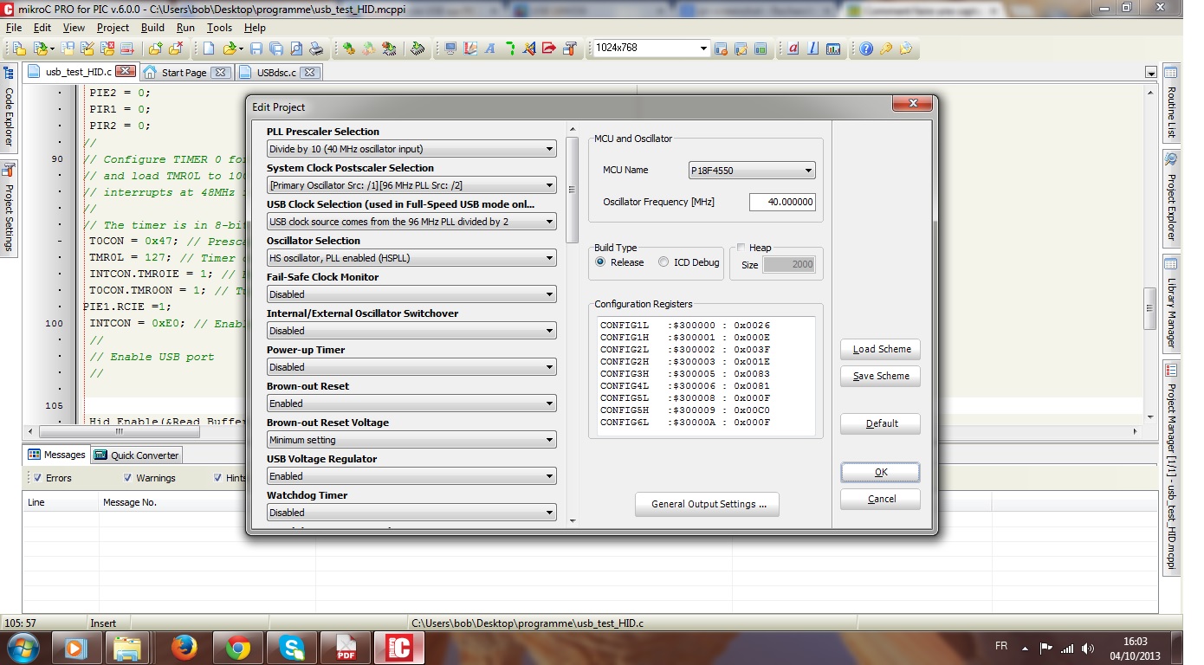Click the Build project gears icon
The image size is (1204, 665).
tap(349, 48)
